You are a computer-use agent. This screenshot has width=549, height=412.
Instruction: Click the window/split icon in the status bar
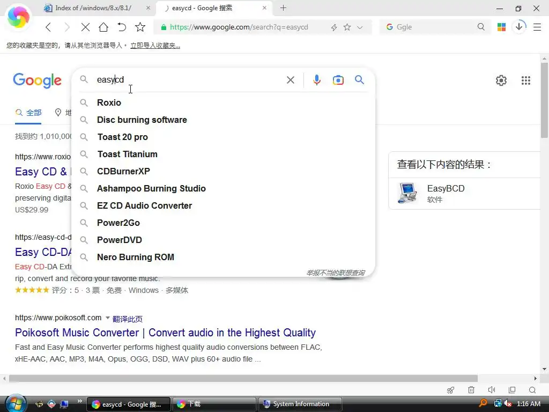click(512, 390)
